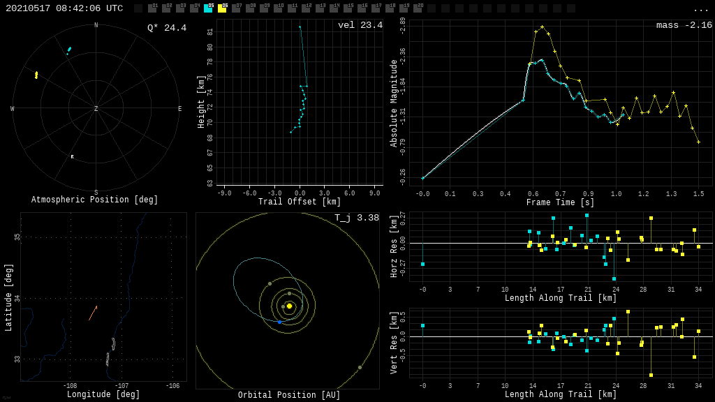Click station 07 box in top bar

[x=236, y=8]
